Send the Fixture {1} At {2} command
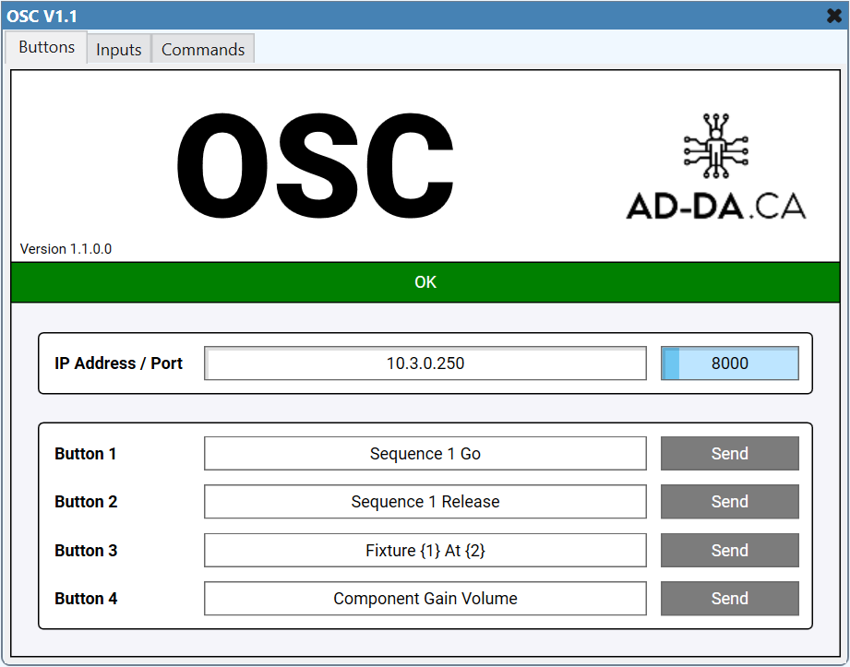 click(x=729, y=550)
